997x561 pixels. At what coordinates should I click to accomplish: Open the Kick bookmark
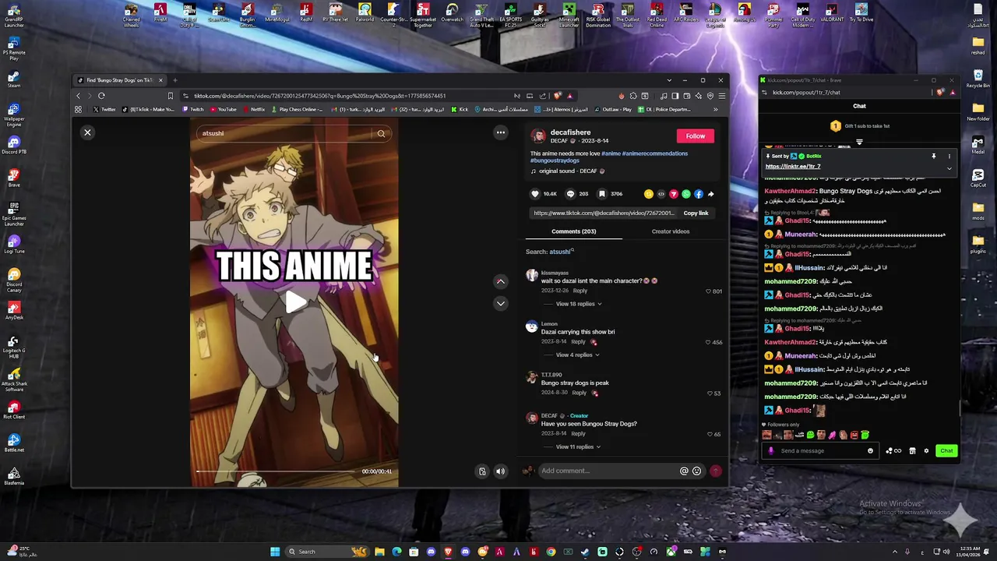[x=460, y=110]
